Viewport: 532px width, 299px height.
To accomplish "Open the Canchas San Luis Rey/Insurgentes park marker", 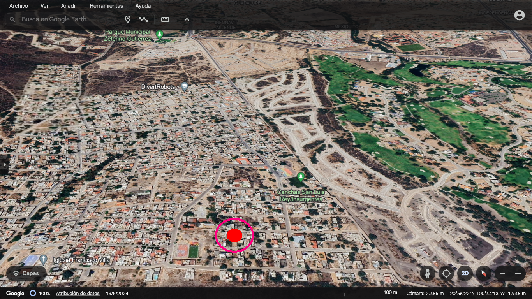I will tap(301, 178).
